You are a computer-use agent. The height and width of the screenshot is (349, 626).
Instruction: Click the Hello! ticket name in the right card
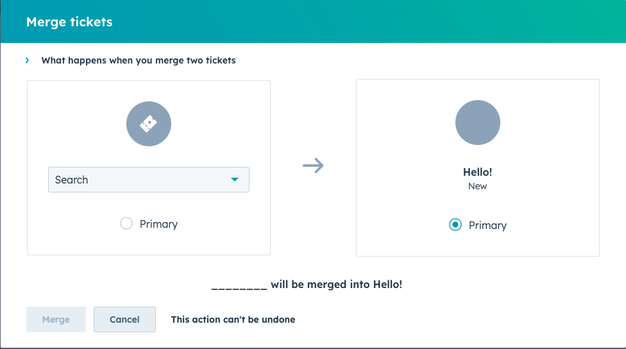(478, 172)
